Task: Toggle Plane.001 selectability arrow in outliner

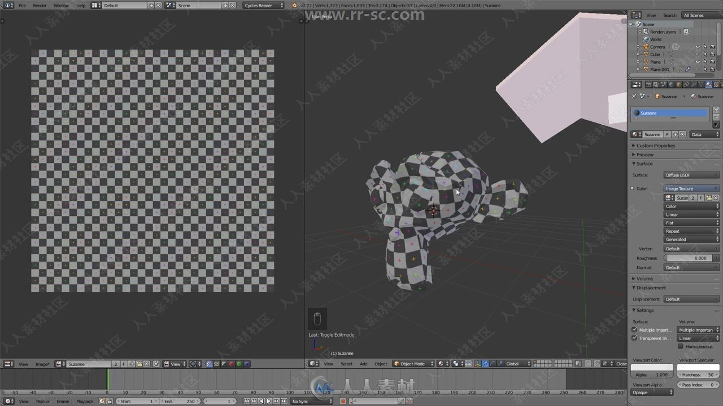Action: [x=705, y=69]
